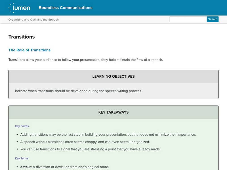Click the bullet about adding transitions last
This screenshot has width=227, height=170.
tap(108, 135)
